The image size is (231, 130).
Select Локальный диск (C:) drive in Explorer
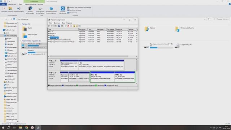34,46
